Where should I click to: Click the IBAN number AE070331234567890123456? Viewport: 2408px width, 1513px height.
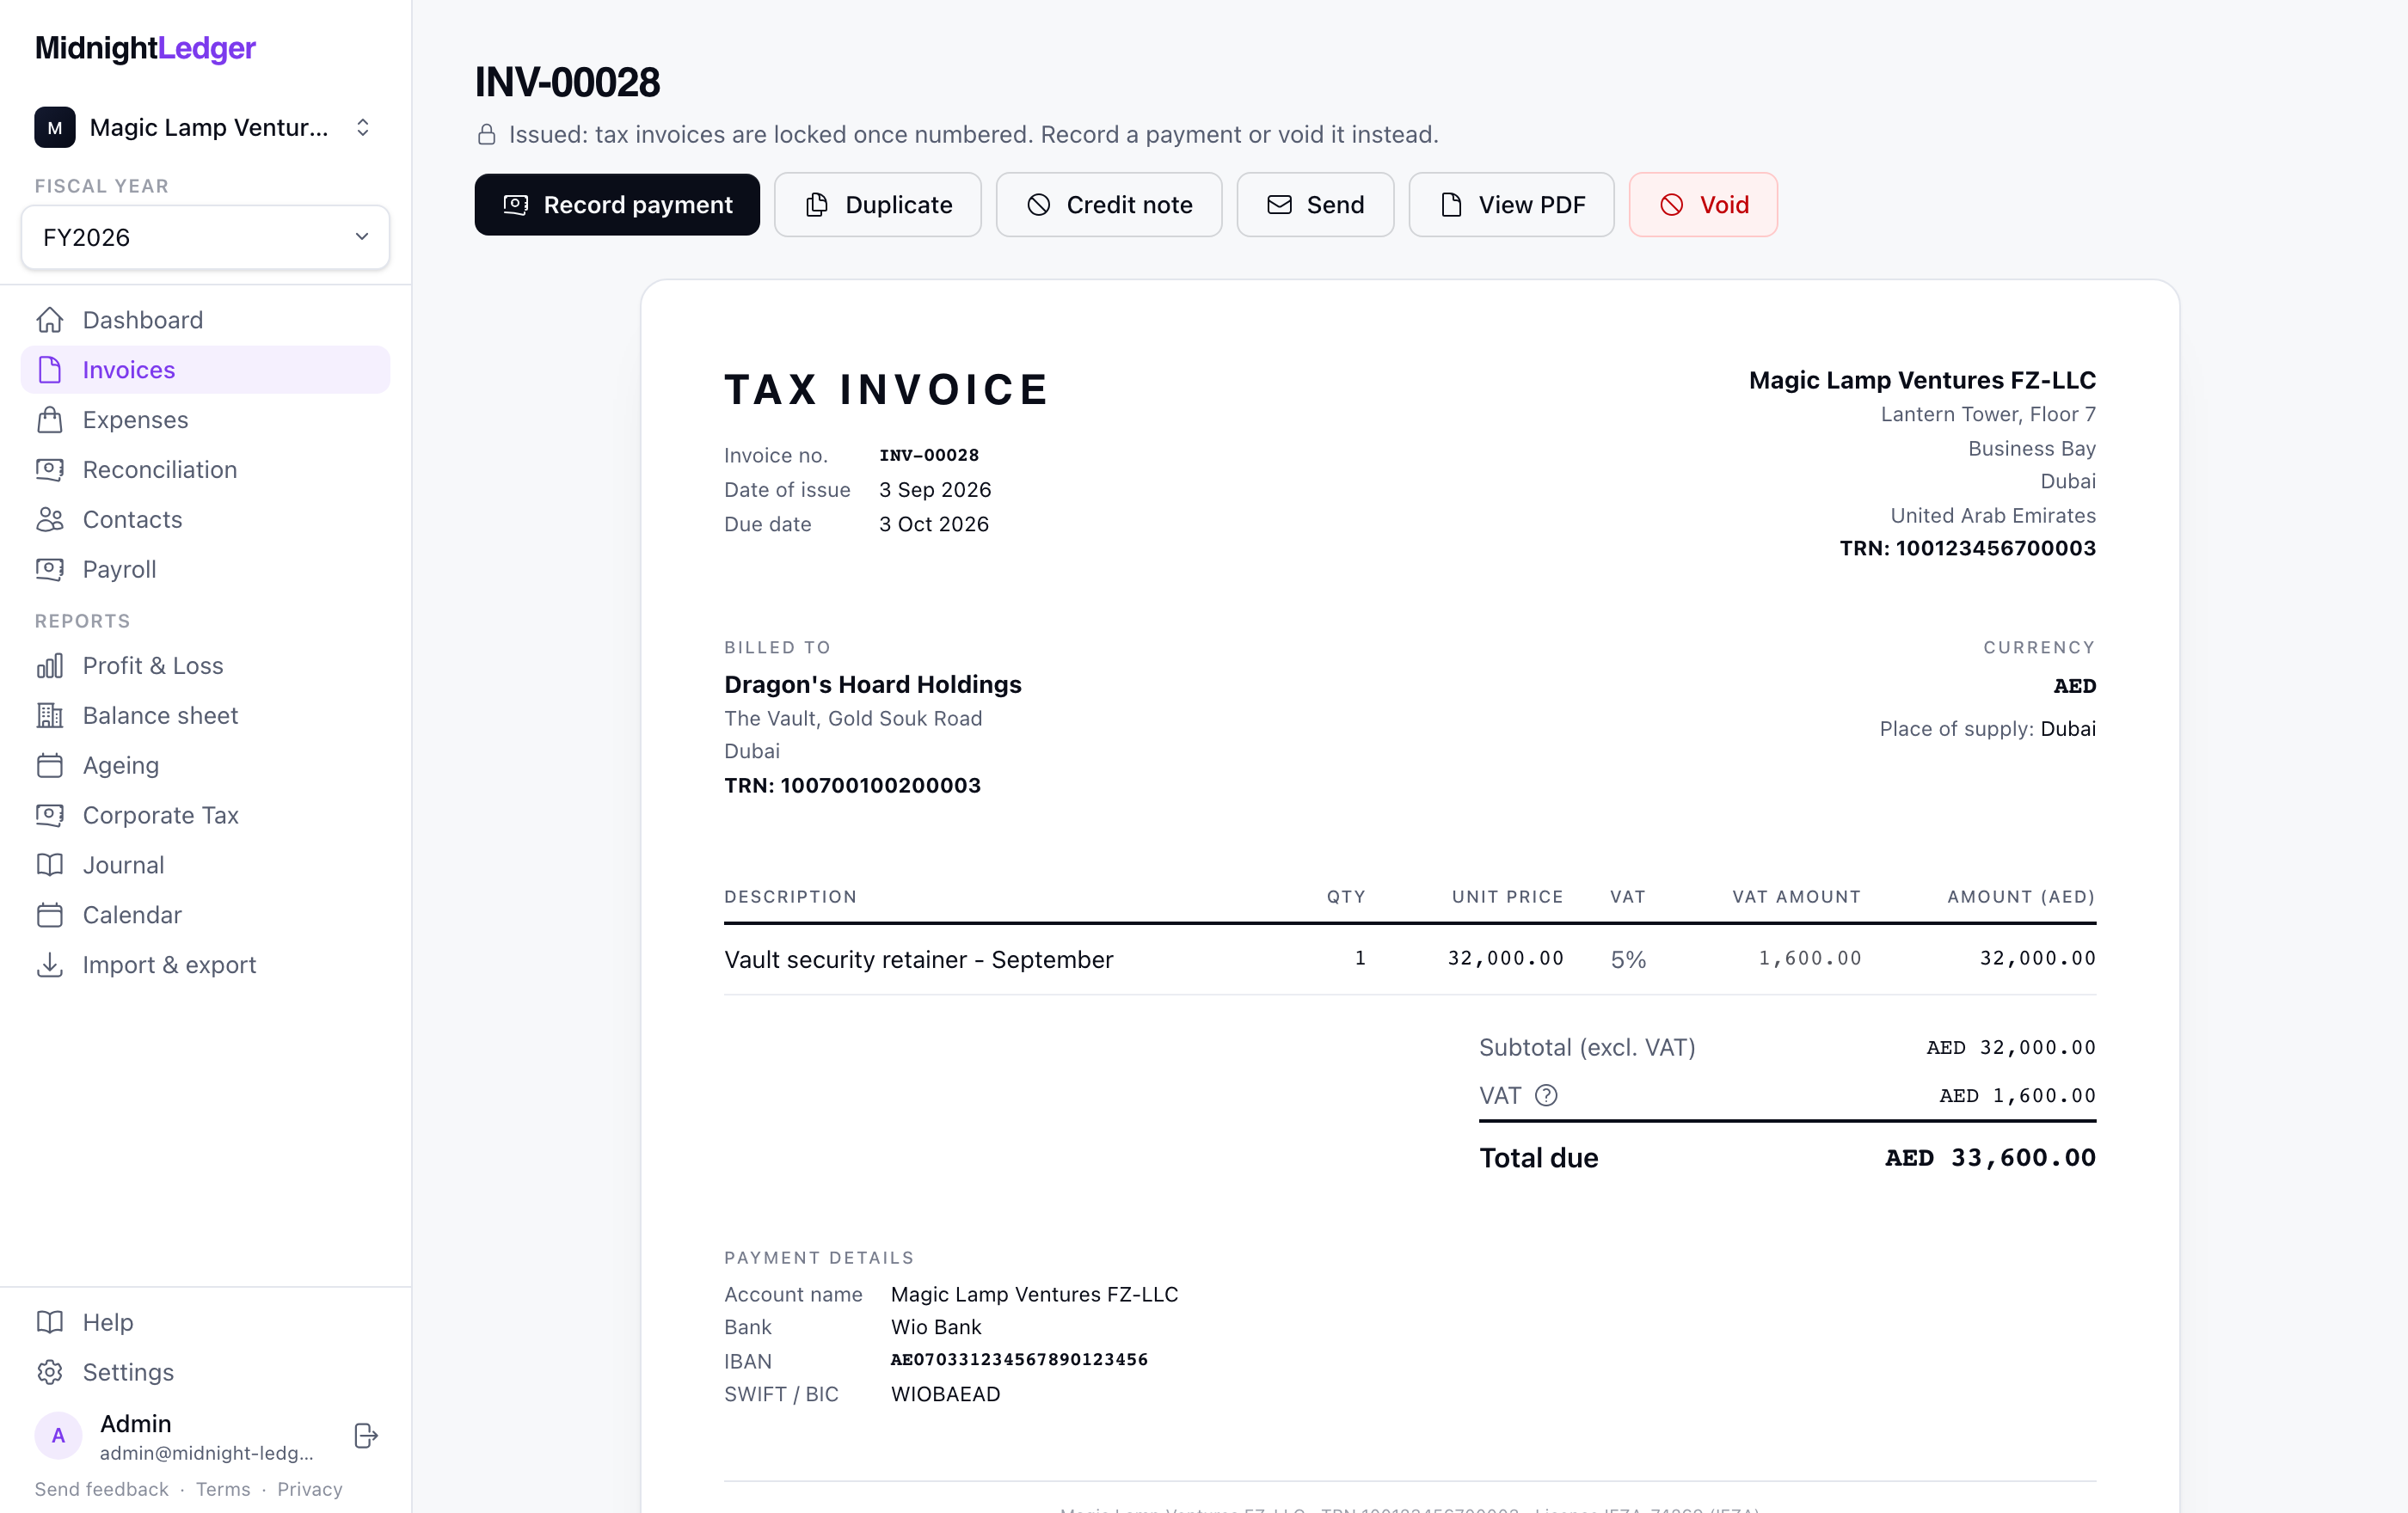tap(1019, 1360)
